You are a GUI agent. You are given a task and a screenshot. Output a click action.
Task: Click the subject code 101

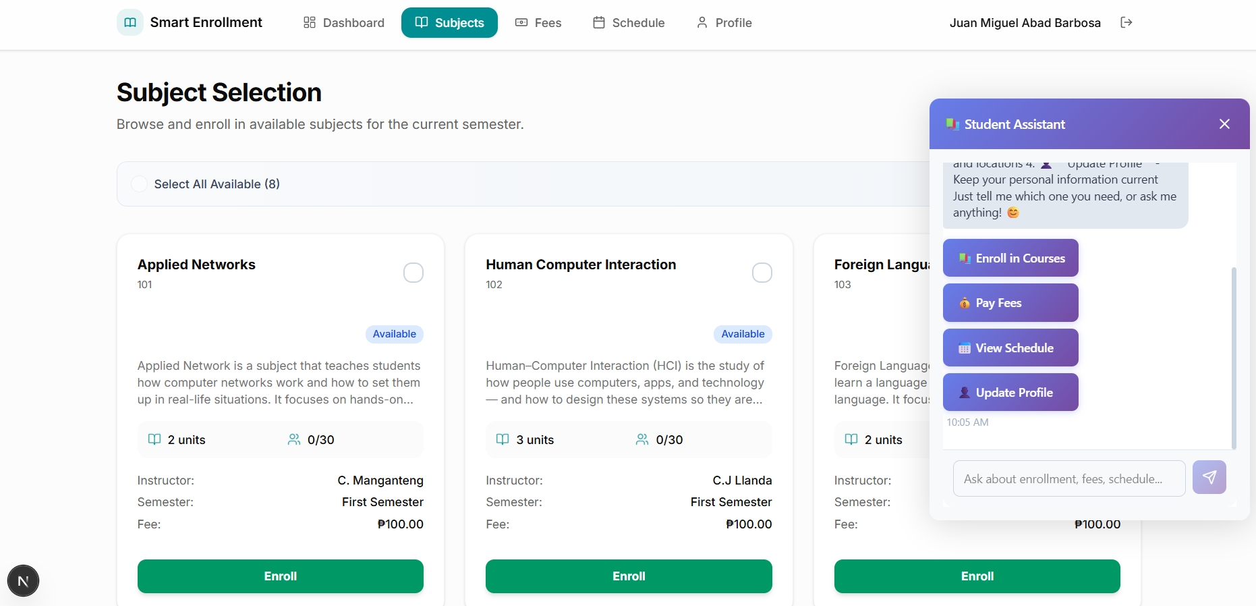click(x=144, y=285)
